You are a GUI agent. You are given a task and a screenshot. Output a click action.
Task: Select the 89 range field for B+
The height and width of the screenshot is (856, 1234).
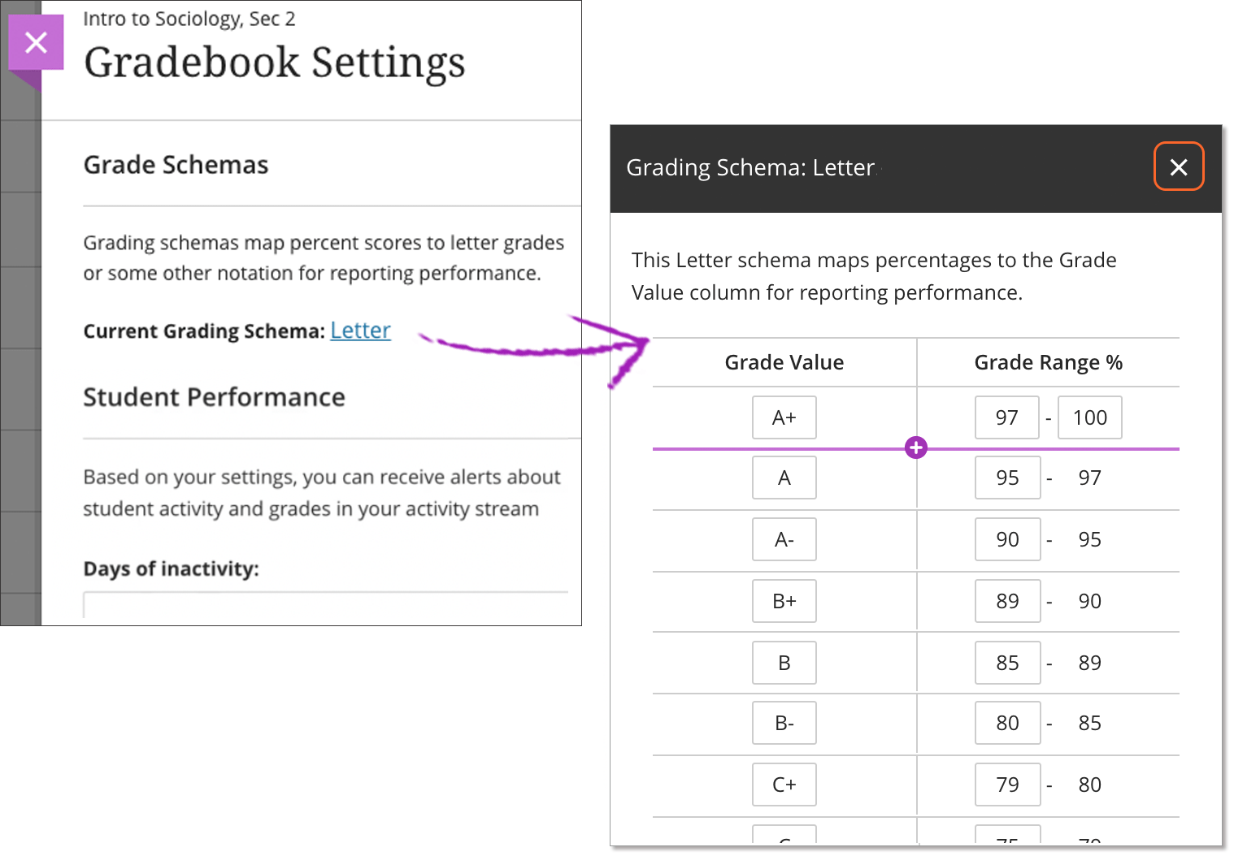tap(1007, 601)
